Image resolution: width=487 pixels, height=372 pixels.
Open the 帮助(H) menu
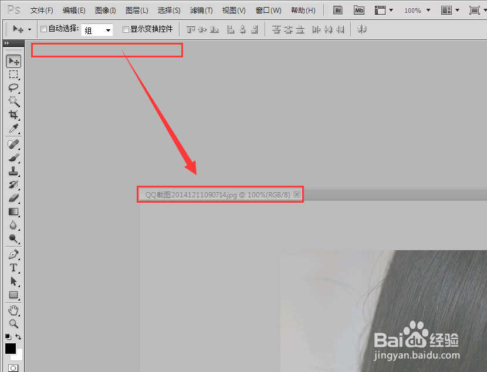[303, 11]
